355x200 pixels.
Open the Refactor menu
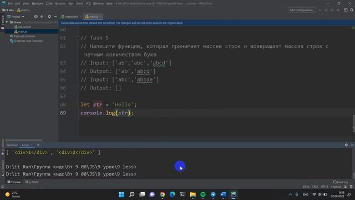tap(60, 3)
